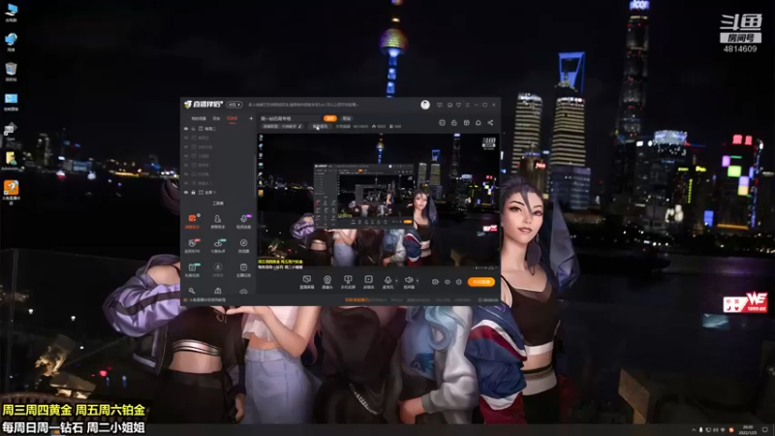Open the gear settings icon beside start button
This screenshot has height=436, width=775.
point(458,282)
